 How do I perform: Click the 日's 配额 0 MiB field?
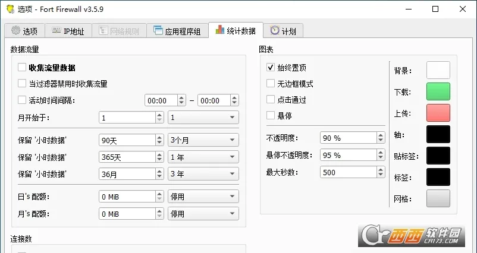pos(127,197)
